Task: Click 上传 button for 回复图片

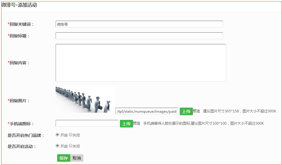Action: click(x=186, y=111)
